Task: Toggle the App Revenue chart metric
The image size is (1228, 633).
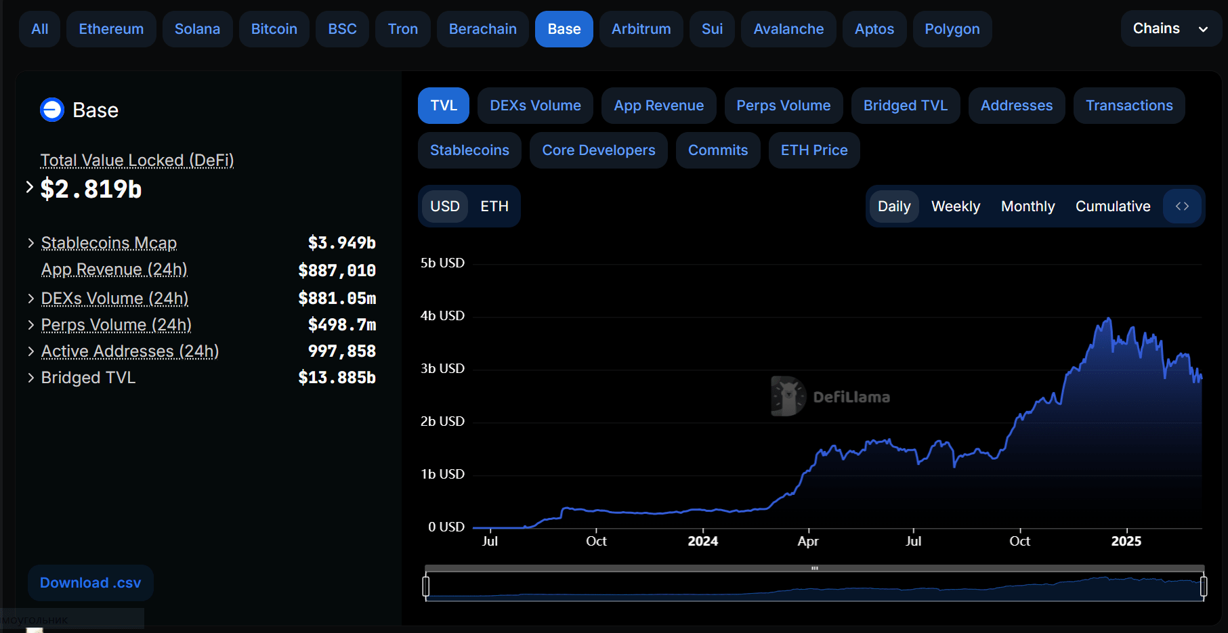Action: (659, 106)
